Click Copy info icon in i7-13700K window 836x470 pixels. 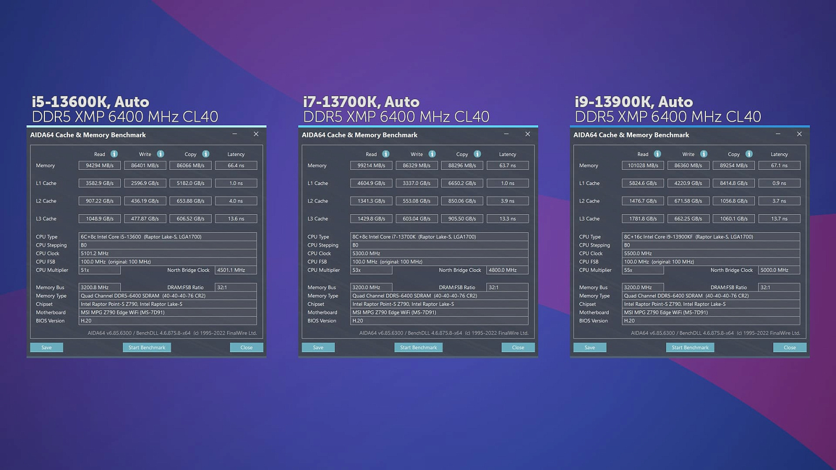[478, 154]
